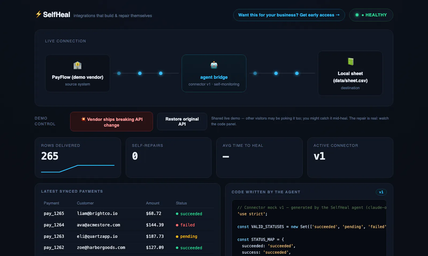Click the failed status text
Image resolution: width=428 pixels, height=256 pixels.
(x=188, y=225)
